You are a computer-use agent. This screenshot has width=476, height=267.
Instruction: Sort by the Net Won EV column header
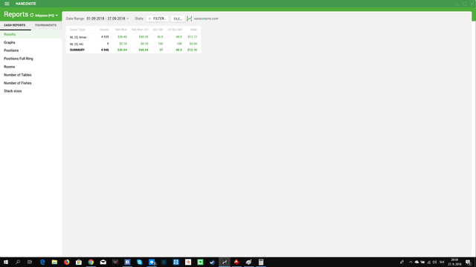(140, 30)
